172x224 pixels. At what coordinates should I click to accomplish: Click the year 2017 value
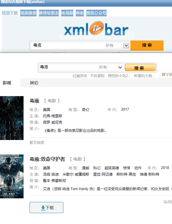pos(125,109)
